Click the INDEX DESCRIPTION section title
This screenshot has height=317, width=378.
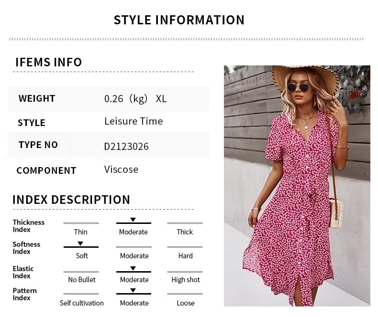[x=71, y=200]
